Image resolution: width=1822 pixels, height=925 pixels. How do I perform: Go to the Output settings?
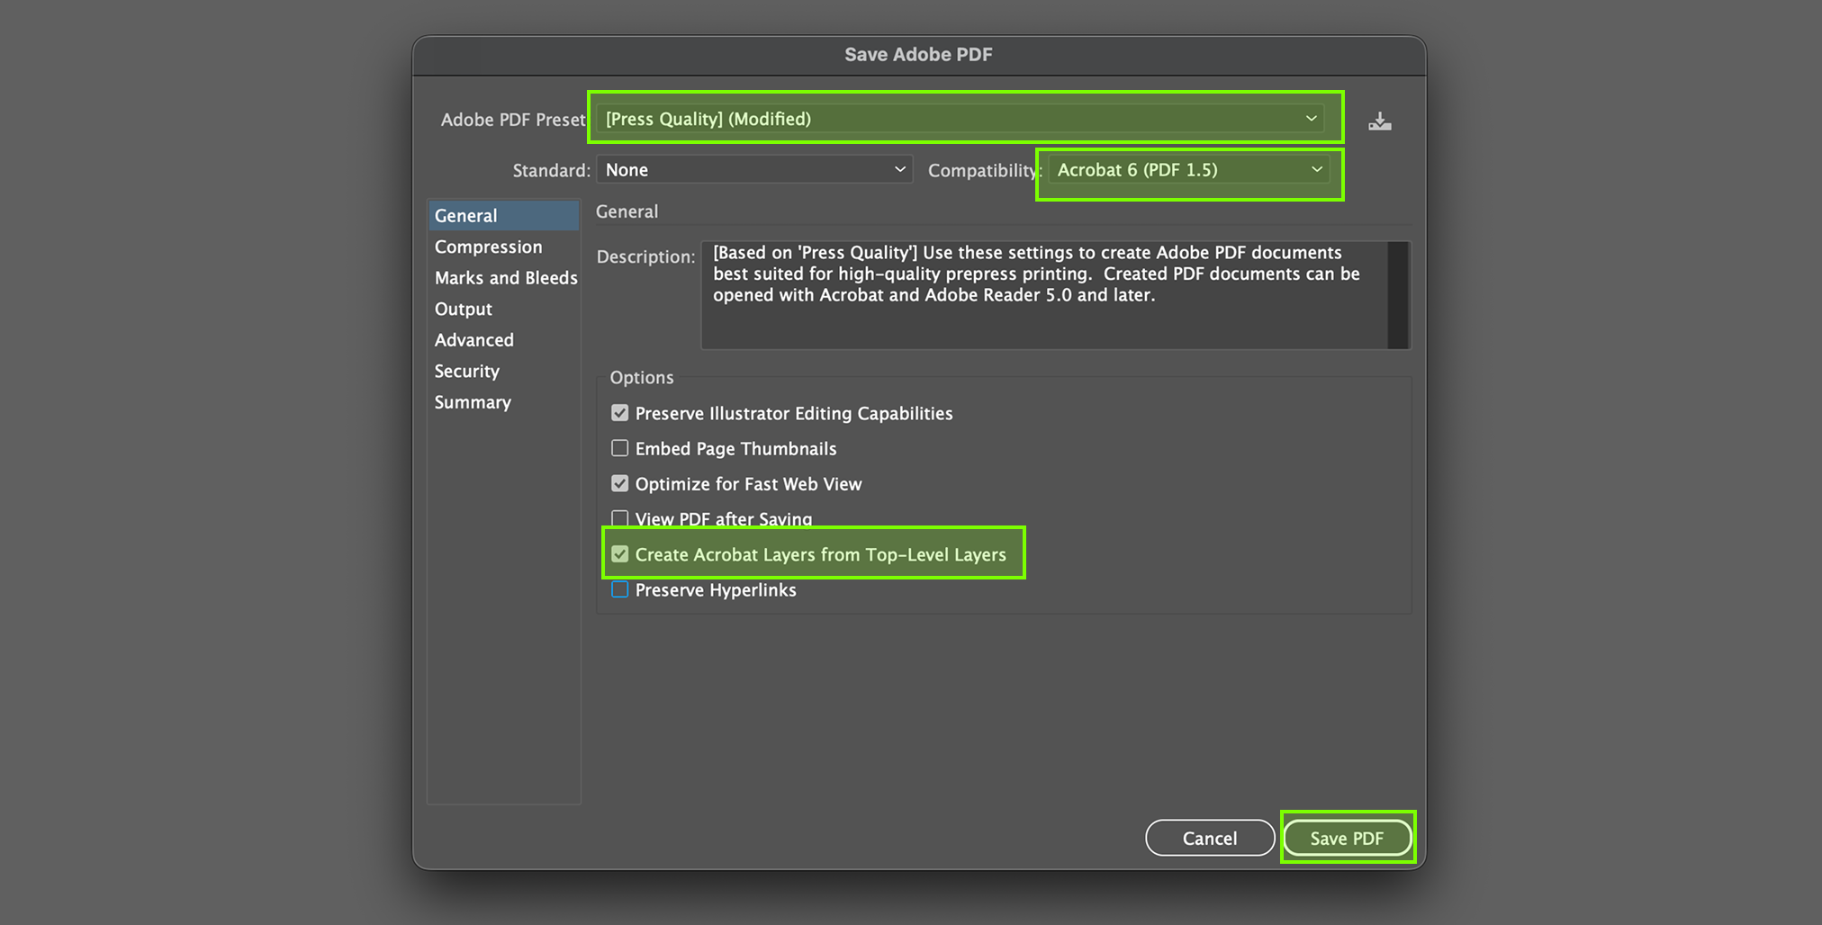coord(464,309)
